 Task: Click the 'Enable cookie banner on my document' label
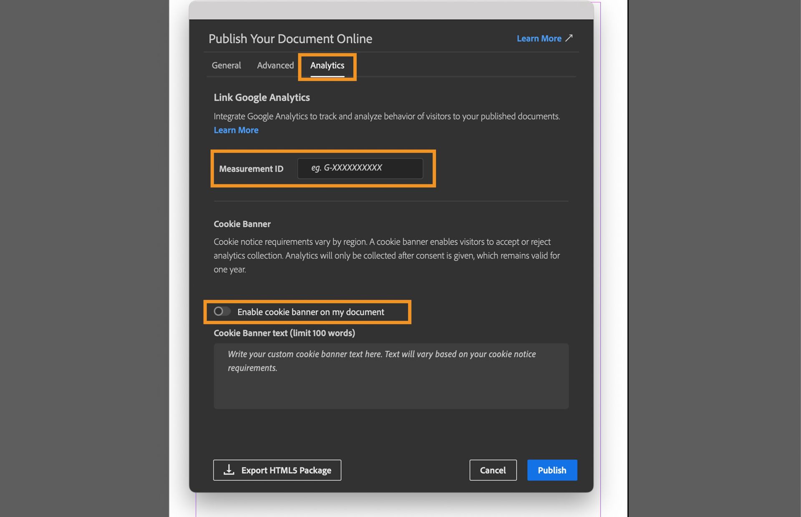pos(310,312)
